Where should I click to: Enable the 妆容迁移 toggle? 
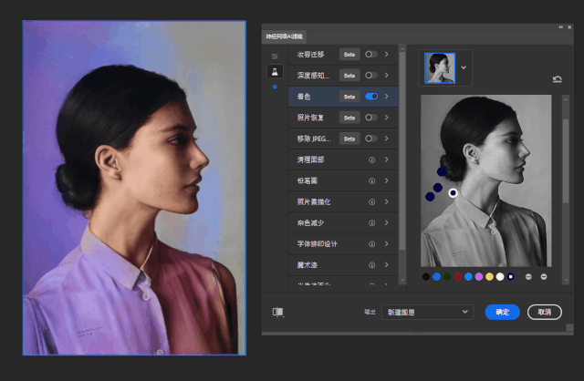tap(371, 54)
